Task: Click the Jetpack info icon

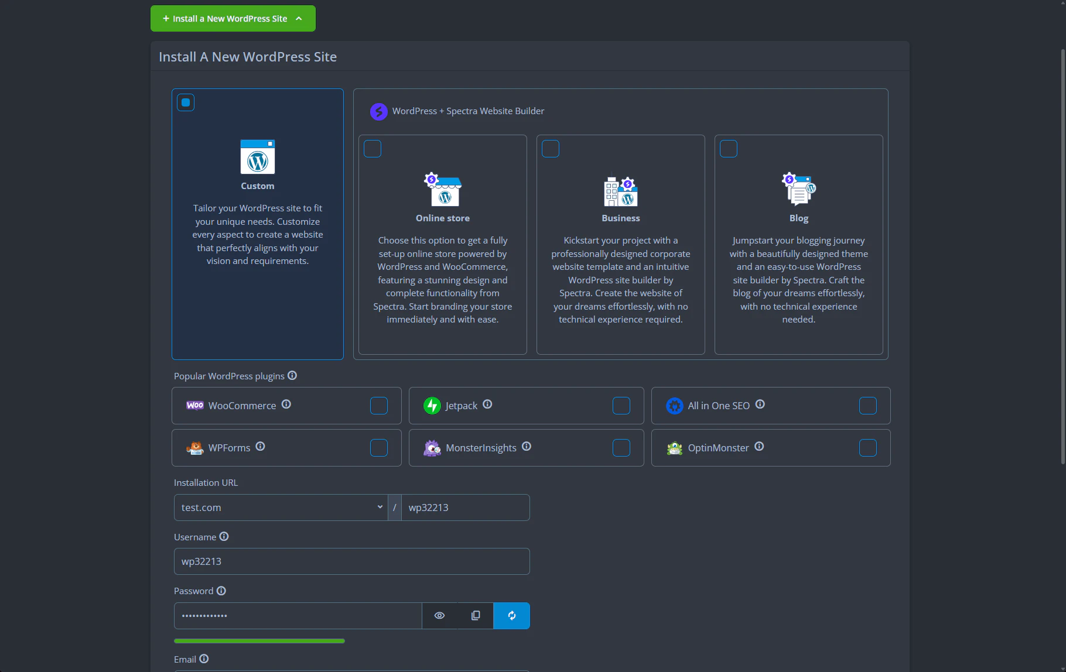Action: (487, 404)
